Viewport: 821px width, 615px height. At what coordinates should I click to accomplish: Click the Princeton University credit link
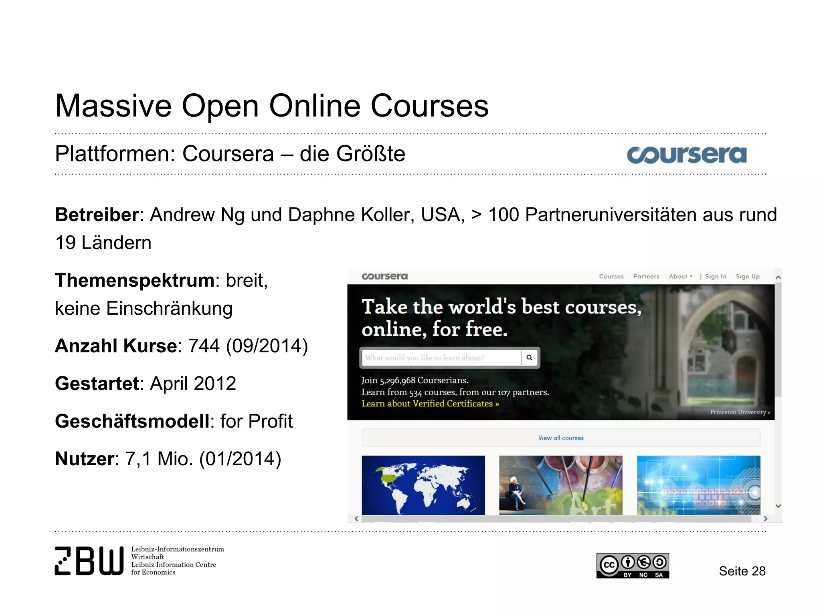(740, 412)
